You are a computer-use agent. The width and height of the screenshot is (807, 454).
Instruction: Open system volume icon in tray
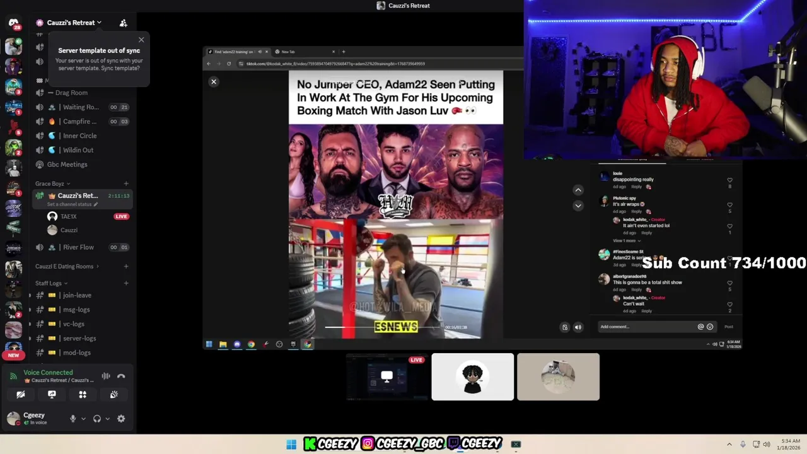[x=767, y=445]
